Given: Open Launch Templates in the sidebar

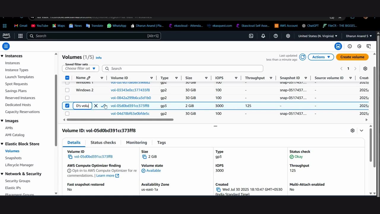Looking at the screenshot, I should pyautogui.click(x=19, y=77).
